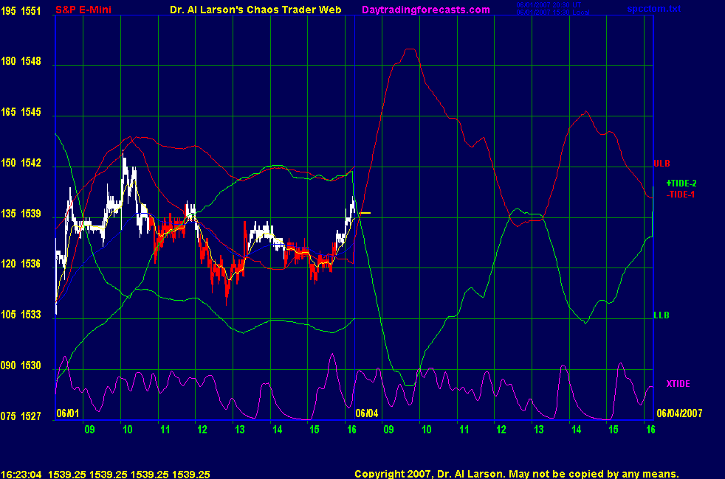Click hour label '14' of the 06/04 session
The image size is (725, 479).
[x=576, y=430]
